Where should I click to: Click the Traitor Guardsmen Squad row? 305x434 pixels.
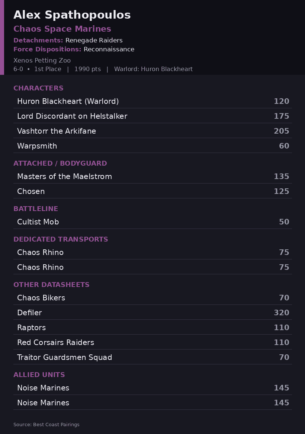pyautogui.click(x=152, y=357)
